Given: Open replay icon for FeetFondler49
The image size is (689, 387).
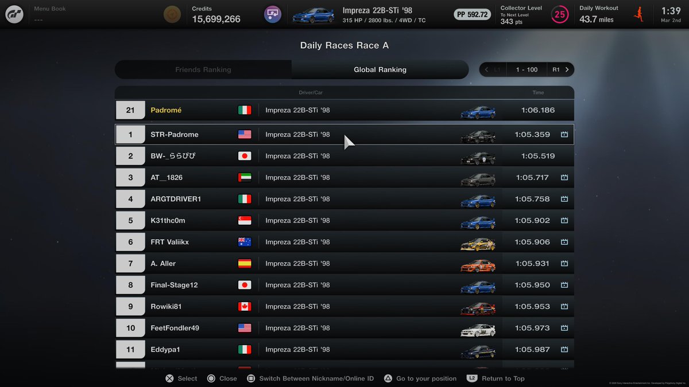Looking at the screenshot, I should pyautogui.click(x=564, y=328).
